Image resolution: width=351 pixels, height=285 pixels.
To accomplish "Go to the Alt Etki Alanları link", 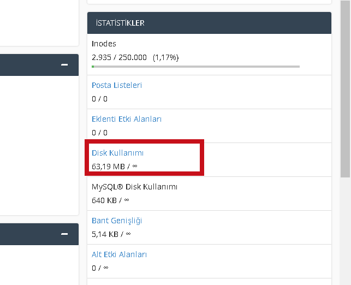I will click(119, 254).
